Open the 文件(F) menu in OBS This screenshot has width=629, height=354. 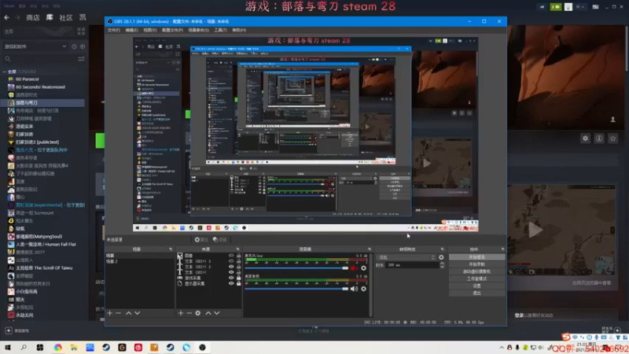point(113,30)
